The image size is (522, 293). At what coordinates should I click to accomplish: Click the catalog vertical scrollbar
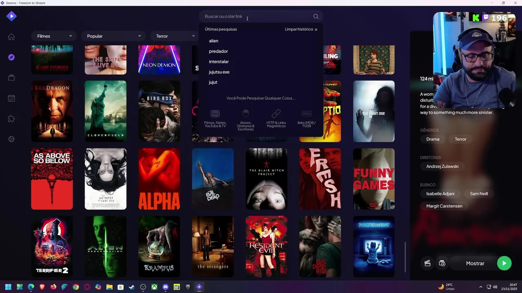pos(405,257)
